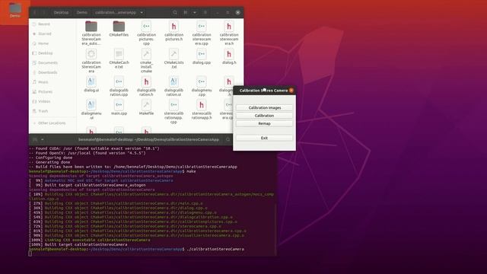Go forward in Files window

tap(44, 12)
